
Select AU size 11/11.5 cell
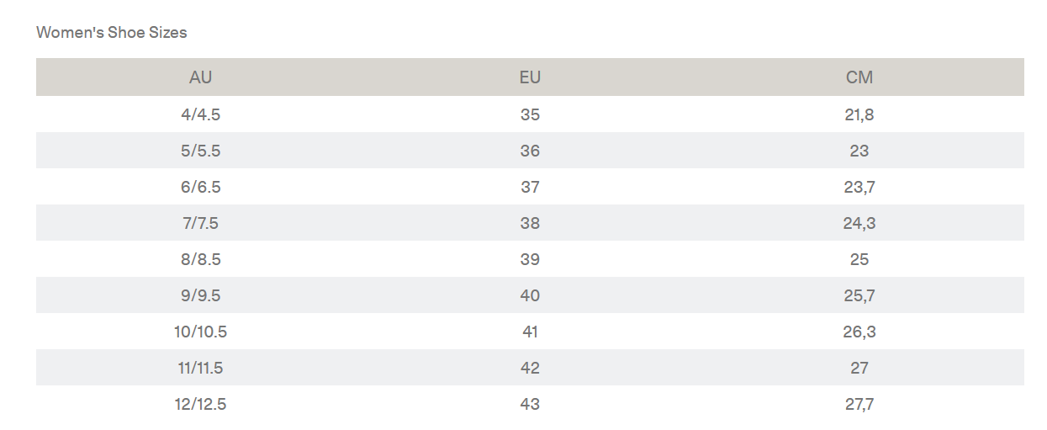point(201,368)
